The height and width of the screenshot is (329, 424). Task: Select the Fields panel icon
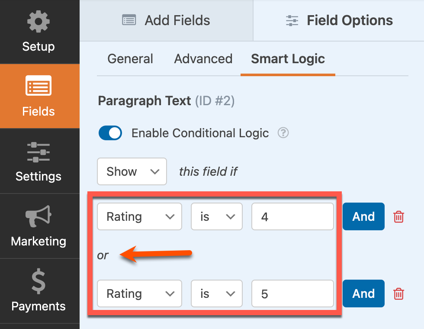coord(39,87)
